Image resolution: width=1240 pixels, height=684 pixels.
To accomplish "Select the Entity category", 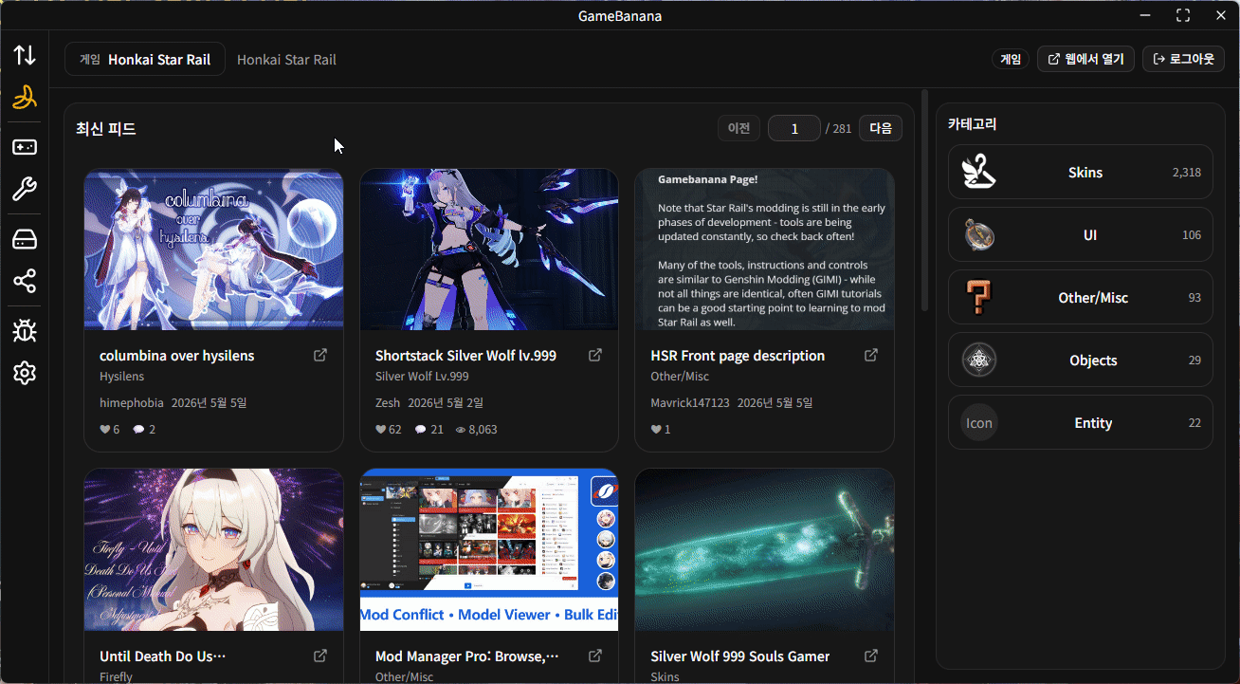I will (x=1081, y=423).
